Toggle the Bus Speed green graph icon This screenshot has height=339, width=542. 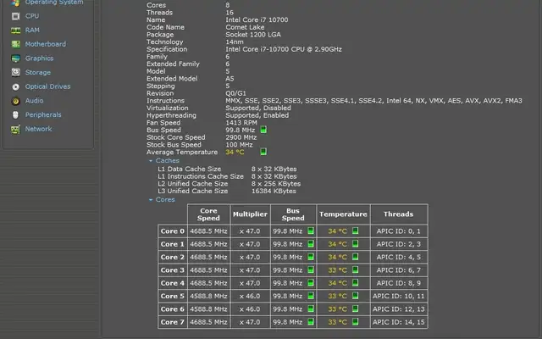tap(263, 130)
